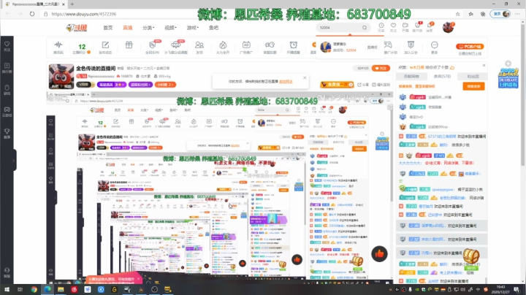526x295 pixels.
Task: Click the red thumbs-up like button
Action: coord(379,254)
